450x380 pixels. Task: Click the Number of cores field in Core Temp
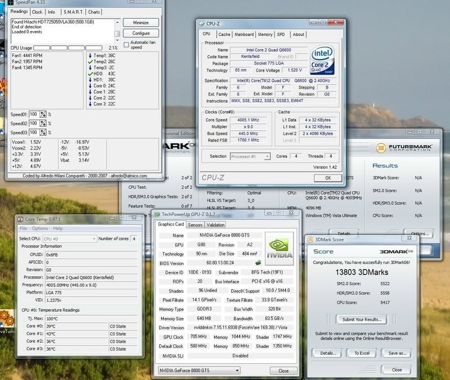click(134, 238)
